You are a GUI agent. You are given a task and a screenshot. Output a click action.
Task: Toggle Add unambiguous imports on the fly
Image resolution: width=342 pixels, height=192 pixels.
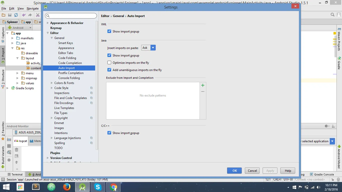[x=109, y=70]
